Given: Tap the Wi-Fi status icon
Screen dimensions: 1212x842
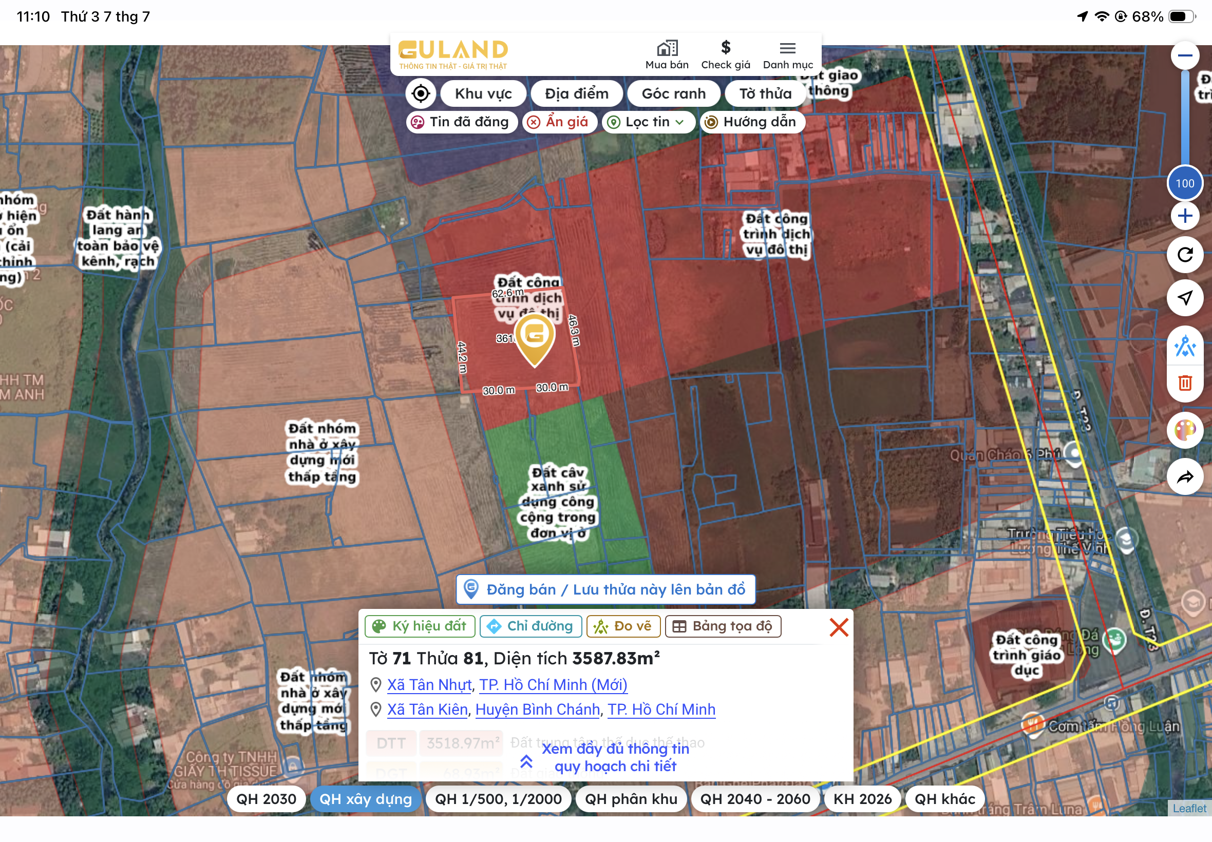Looking at the screenshot, I should [1101, 16].
